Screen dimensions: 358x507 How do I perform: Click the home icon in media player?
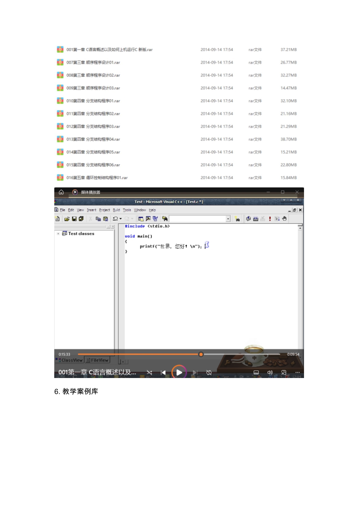click(61, 192)
